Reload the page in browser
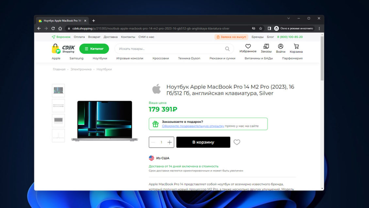Viewport: 369px width, 208px height. click(x=53, y=28)
